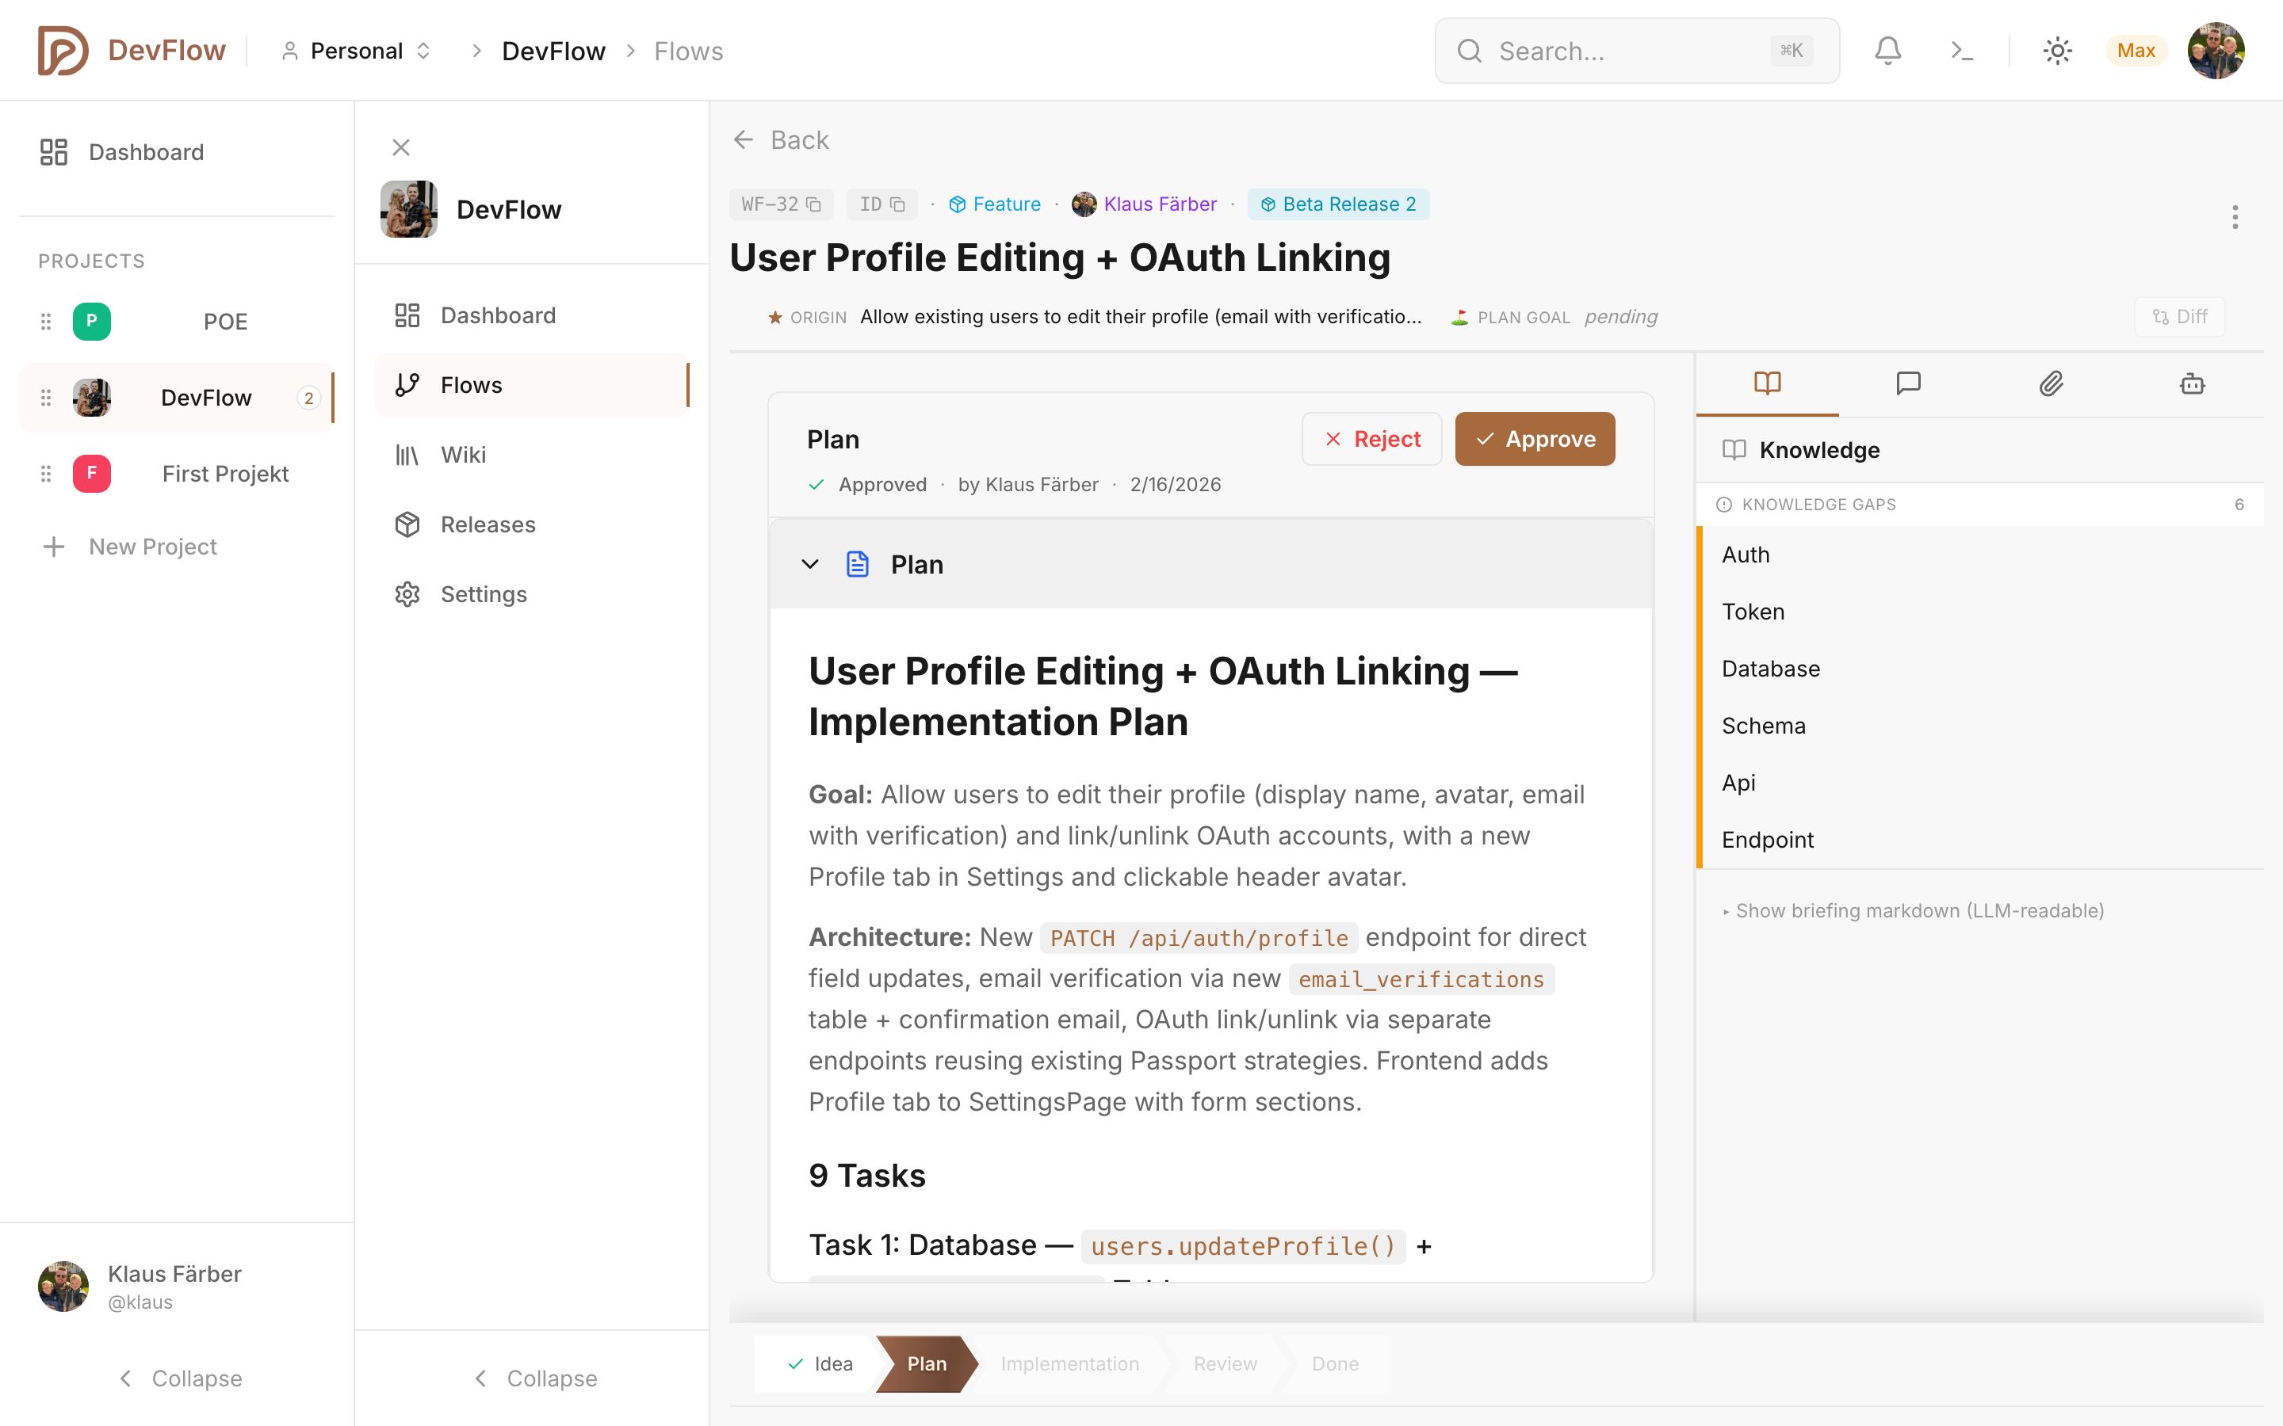Open the Releases section
Screen dimensions: 2283x1426
point(531,524)
